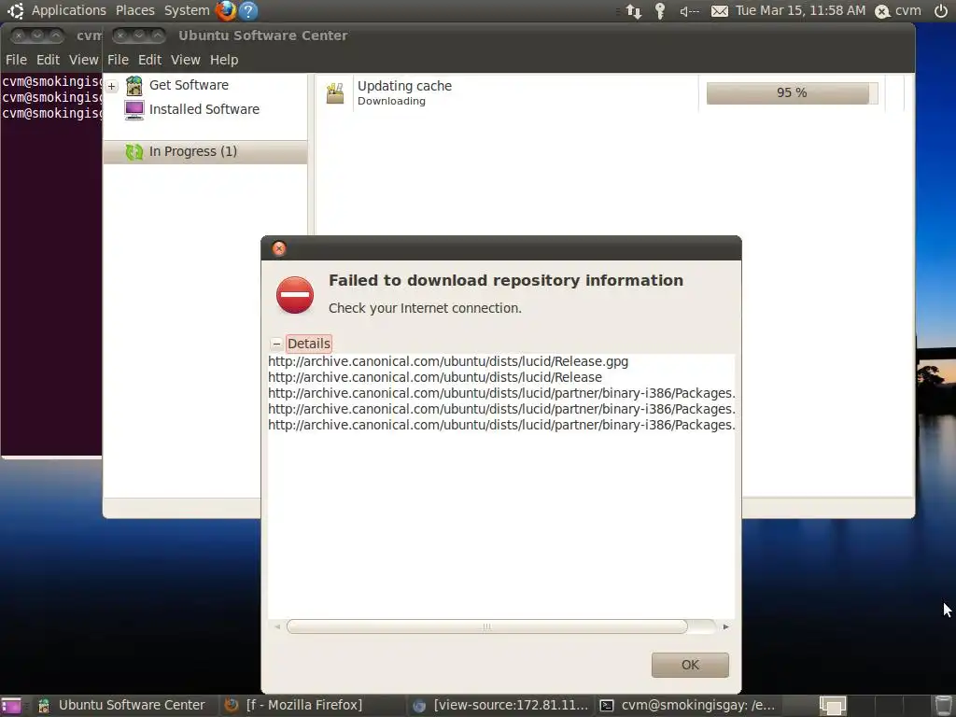This screenshot has height=717, width=956.
Task: Click the Updating cache package icon
Action: click(335, 92)
